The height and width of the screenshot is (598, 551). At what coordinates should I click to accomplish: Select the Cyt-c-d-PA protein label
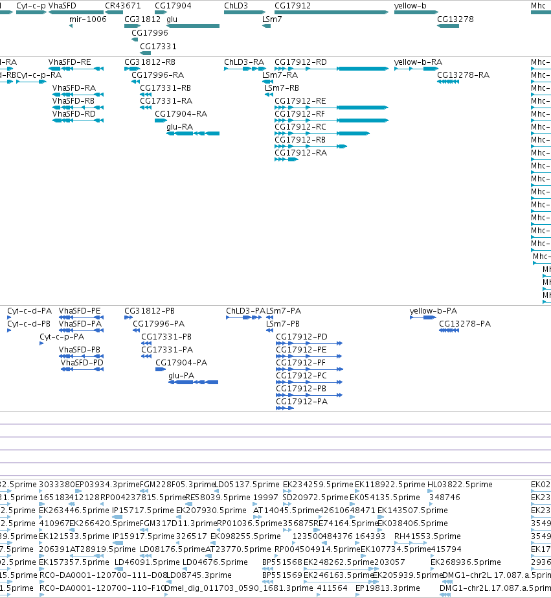click(x=29, y=311)
